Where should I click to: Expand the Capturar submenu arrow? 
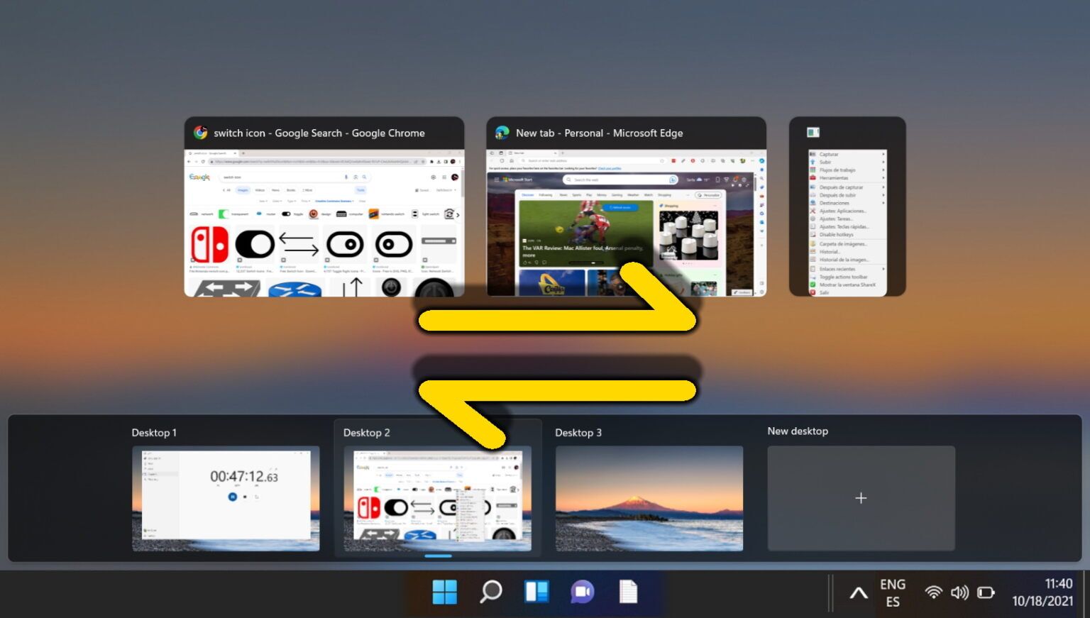click(x=883, y=154)
